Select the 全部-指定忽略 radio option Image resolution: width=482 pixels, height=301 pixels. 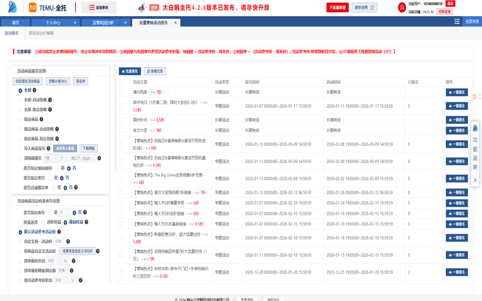point(20,110)
